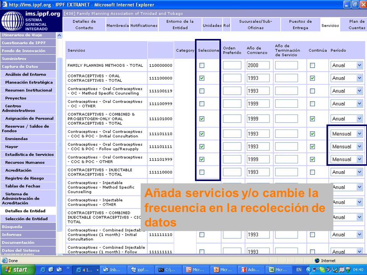
Task: Click the sidebar vertical scrollbar
Action: [x=59, y=144]
